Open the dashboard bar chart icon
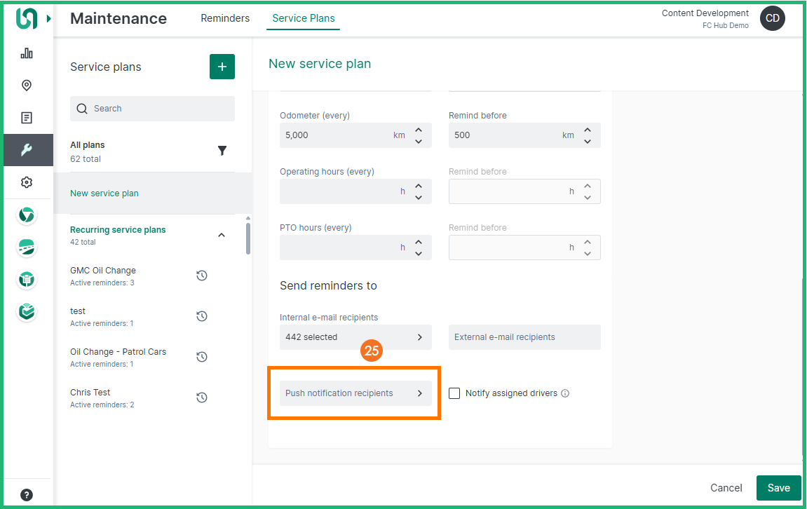This screenshot has height=509, width=807. tap(27, 53)
